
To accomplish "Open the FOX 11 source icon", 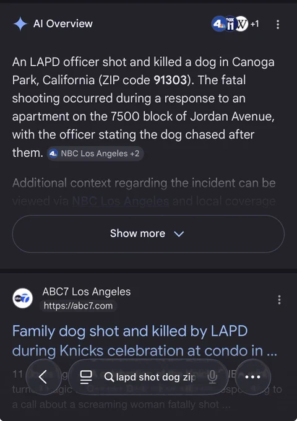I will pos(230,24).
